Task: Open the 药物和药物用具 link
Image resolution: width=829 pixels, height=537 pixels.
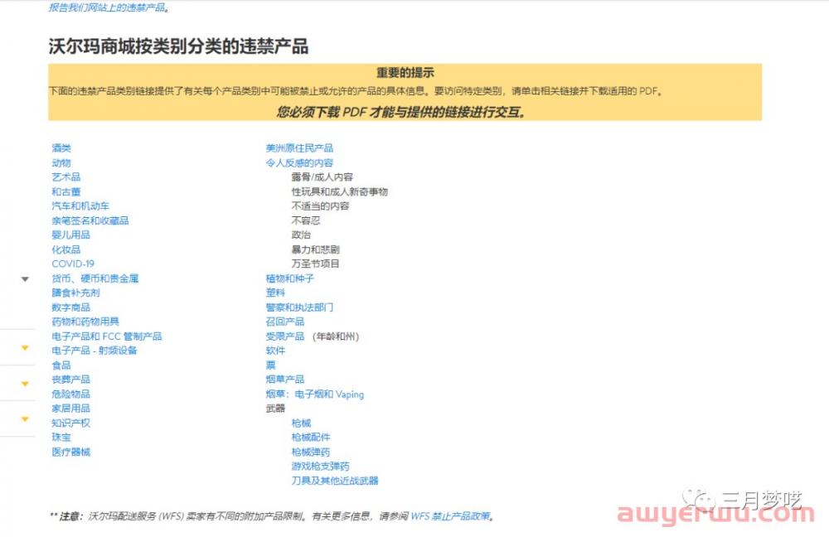Action: tap(85, 322)
